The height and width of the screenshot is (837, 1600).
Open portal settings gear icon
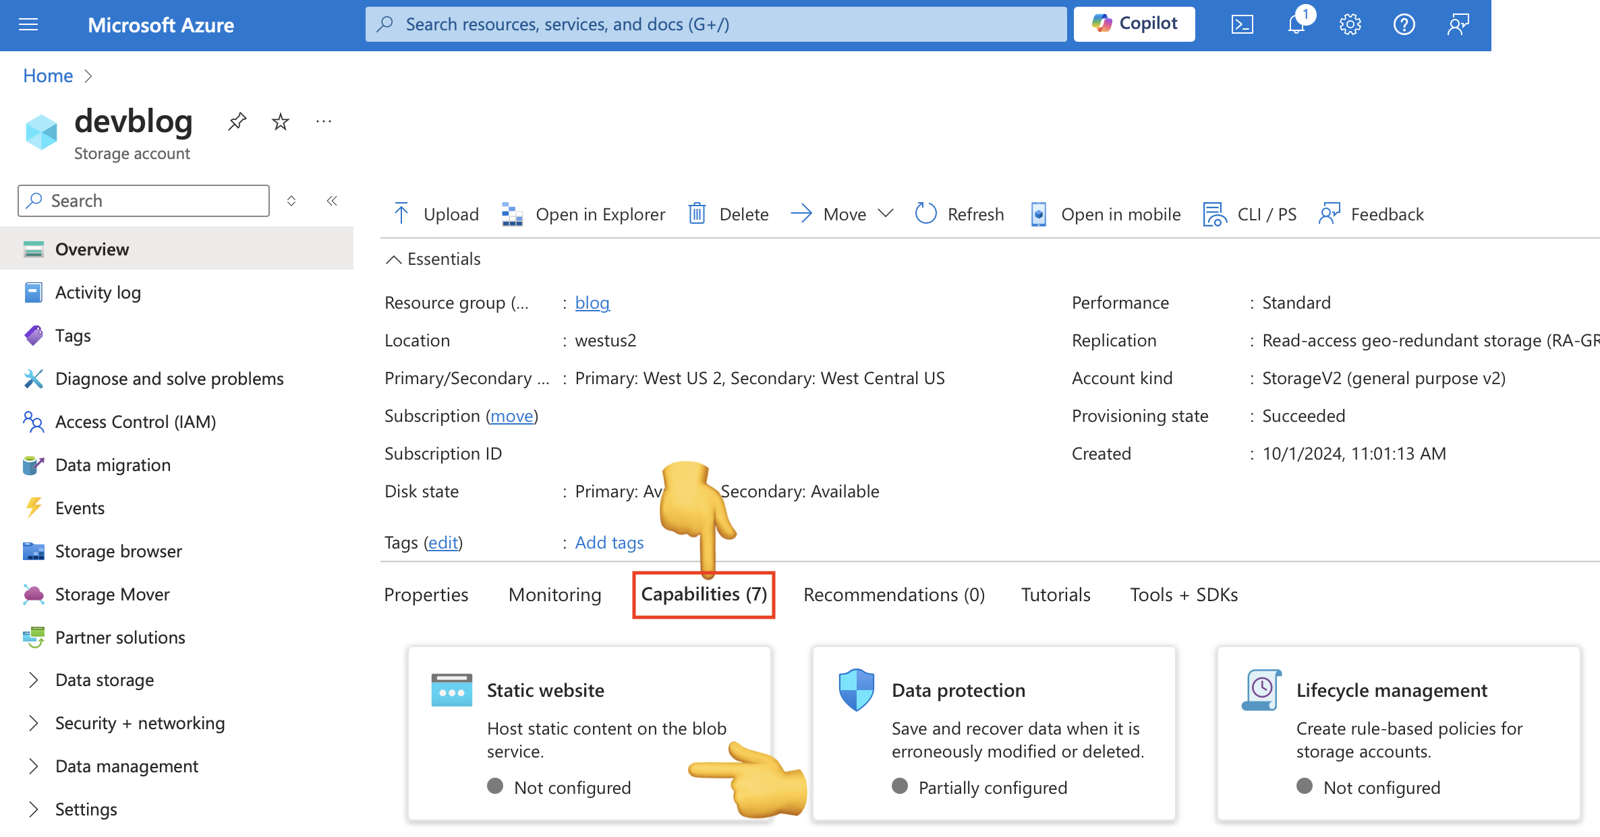(x=1350, y=25)
